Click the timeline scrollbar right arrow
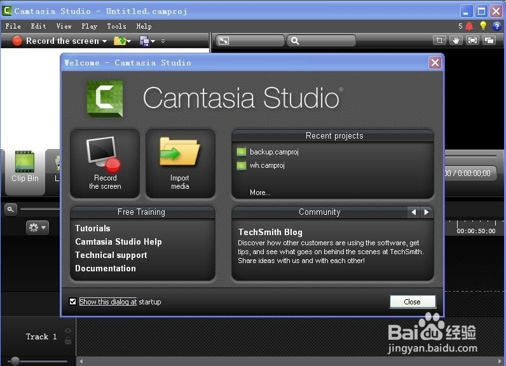Image resolution: width=506 pixels, height=366 pixels. [500, 362]
